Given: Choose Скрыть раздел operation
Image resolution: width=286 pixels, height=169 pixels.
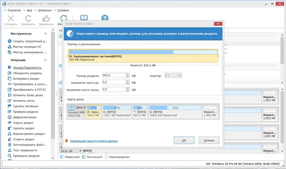Looking at the screenshot, I should click(x=21, y=123).
